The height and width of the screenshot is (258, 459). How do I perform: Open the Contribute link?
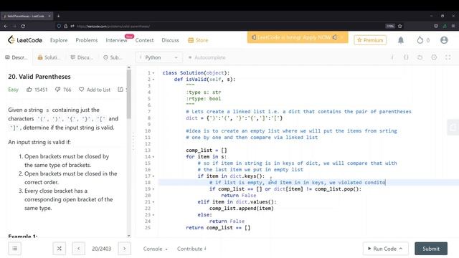[x=191, y=249]
